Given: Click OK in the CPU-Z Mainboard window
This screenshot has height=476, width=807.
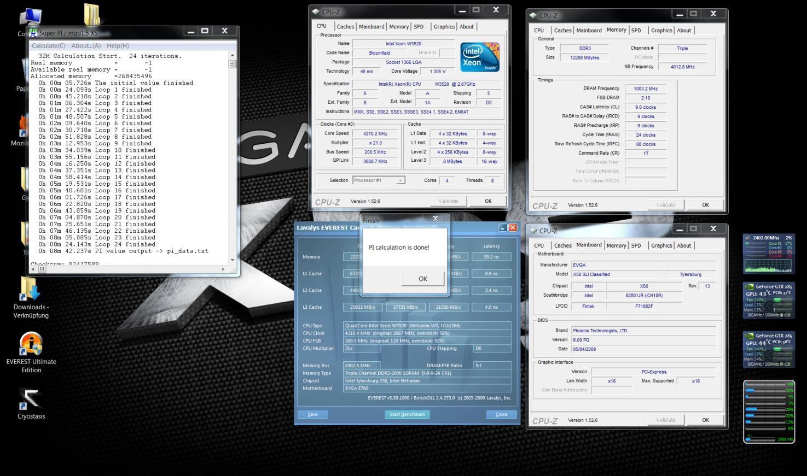Looking at the screenshot, I should pos(705,420).
